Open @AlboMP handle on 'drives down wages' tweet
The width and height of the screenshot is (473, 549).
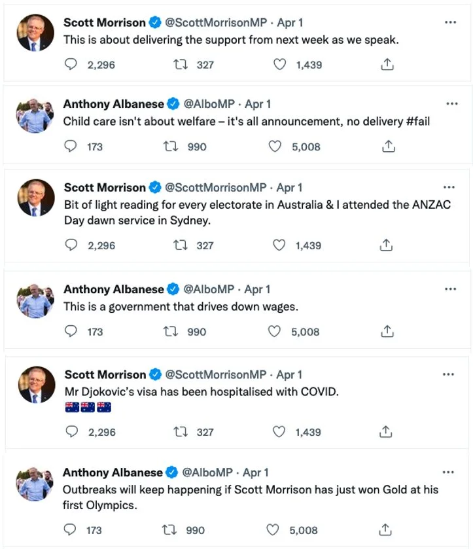point(210,289)
